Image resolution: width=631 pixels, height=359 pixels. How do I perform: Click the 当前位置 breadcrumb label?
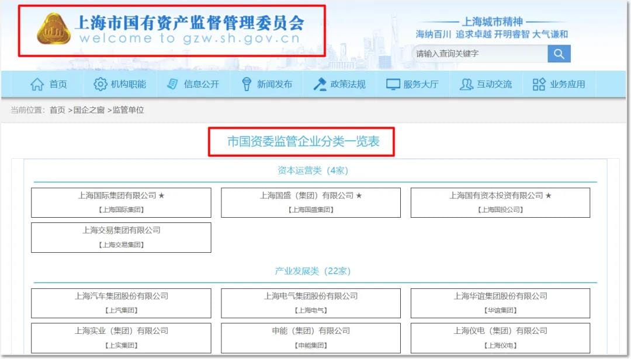point(27,110)
